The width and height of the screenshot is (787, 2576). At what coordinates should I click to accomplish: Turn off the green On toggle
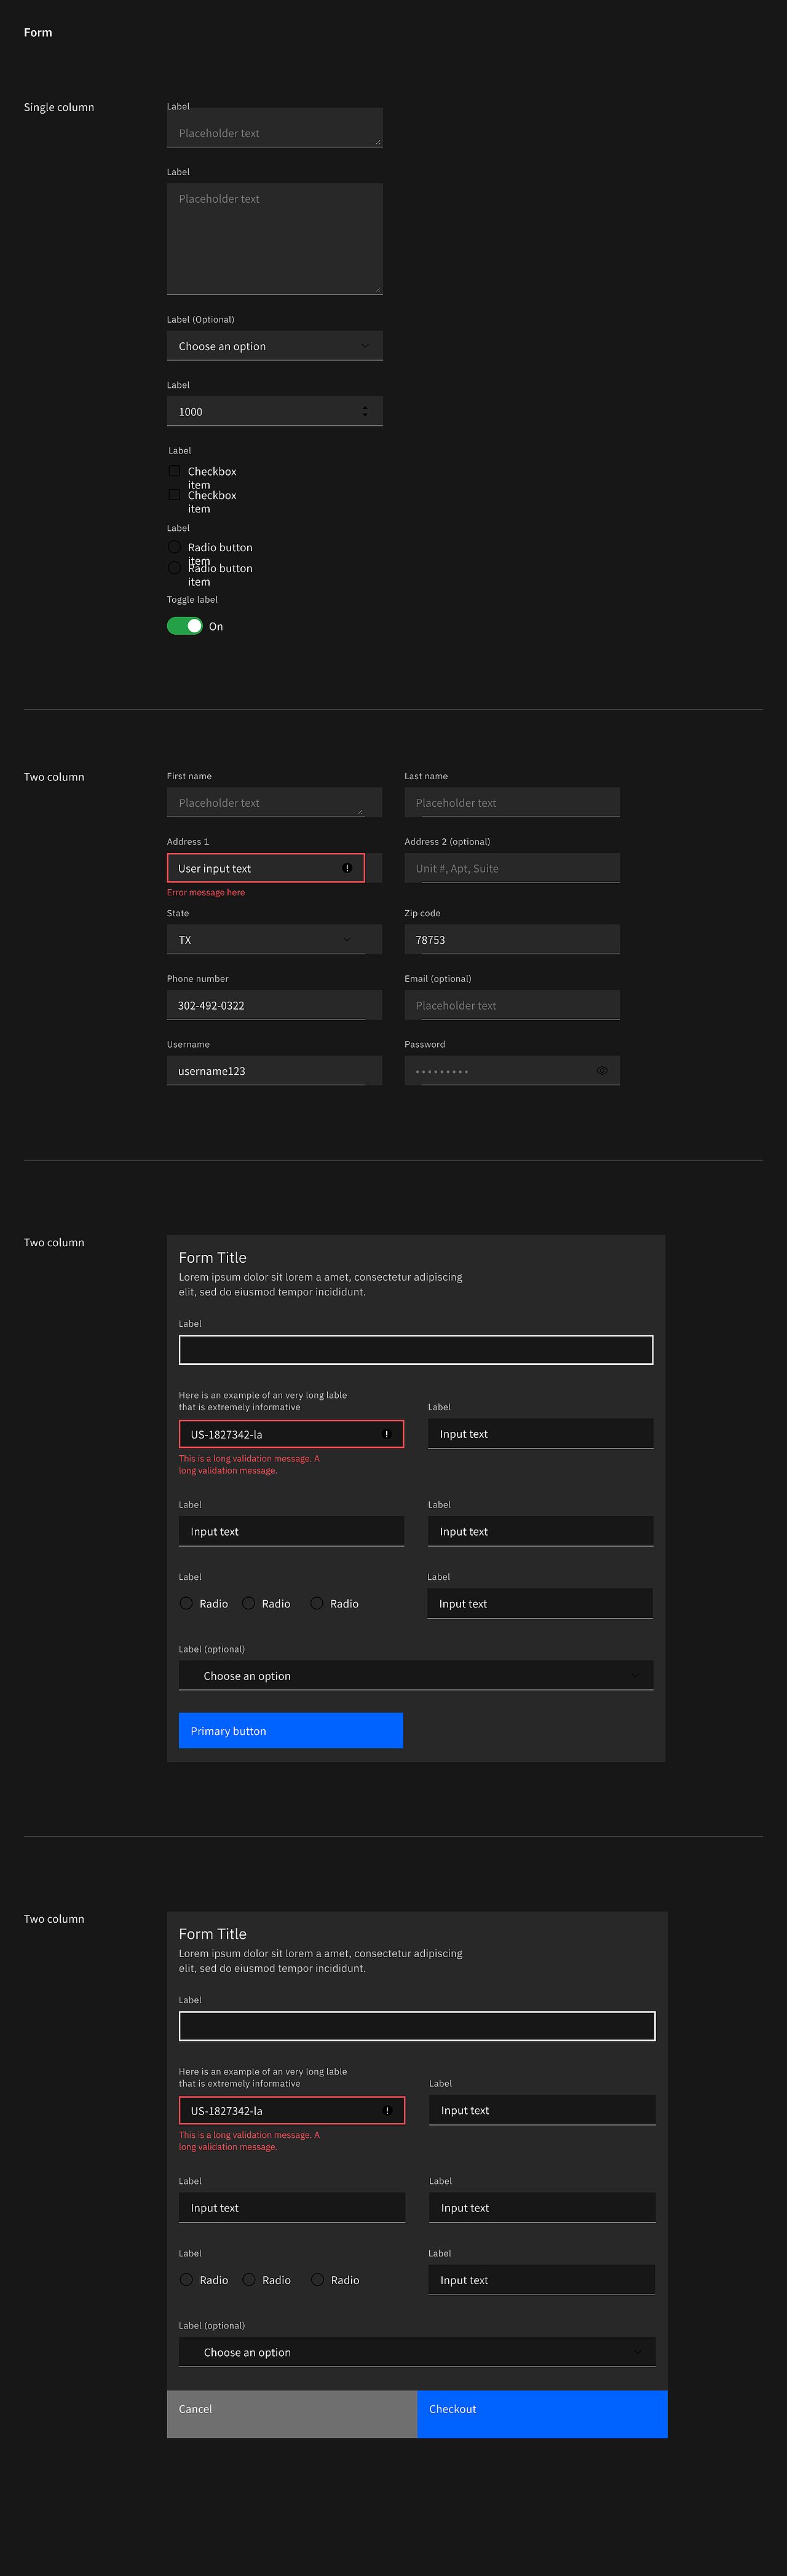[185, 626]
